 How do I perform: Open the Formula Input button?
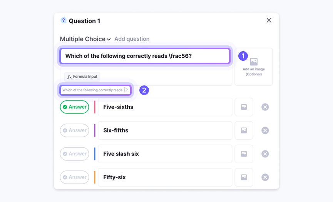click(82, 77)
